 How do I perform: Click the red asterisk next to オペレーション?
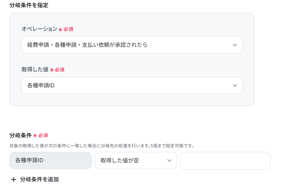point(60,30)
